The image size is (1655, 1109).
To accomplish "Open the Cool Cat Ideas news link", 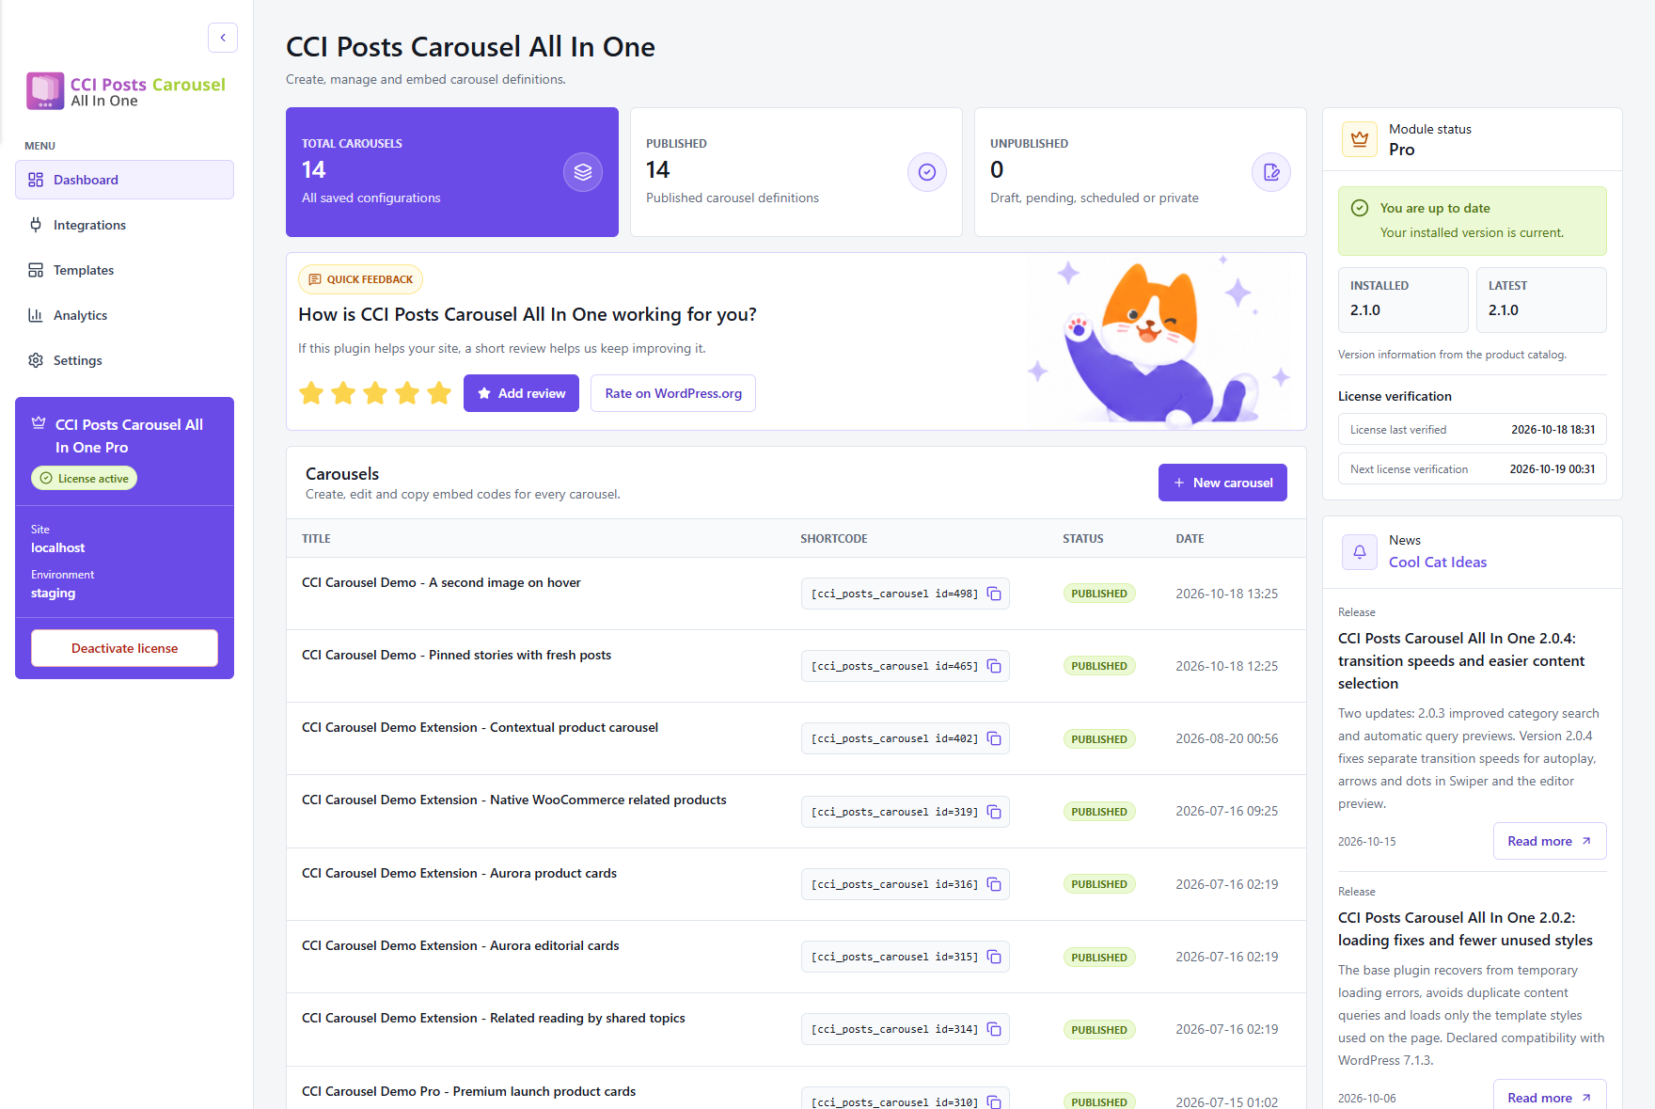I will click(1438, 562).
